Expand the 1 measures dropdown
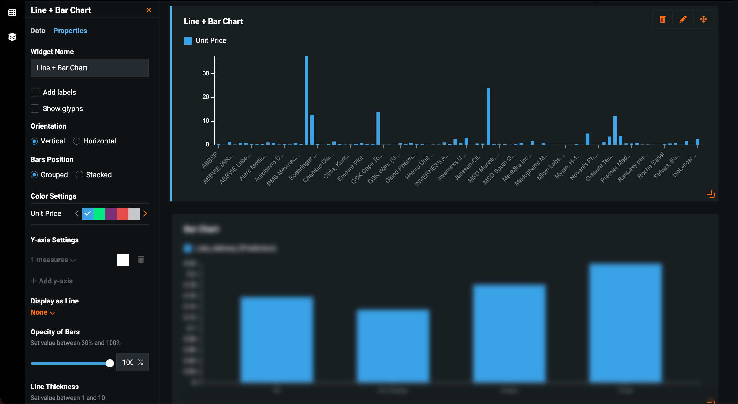 tap(53, 260)
